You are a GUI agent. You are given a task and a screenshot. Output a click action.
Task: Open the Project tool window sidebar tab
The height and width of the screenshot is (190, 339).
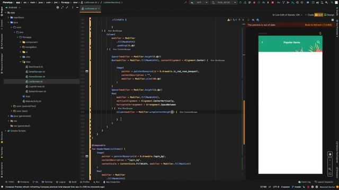pyautogui.click(x=2, y=12)
